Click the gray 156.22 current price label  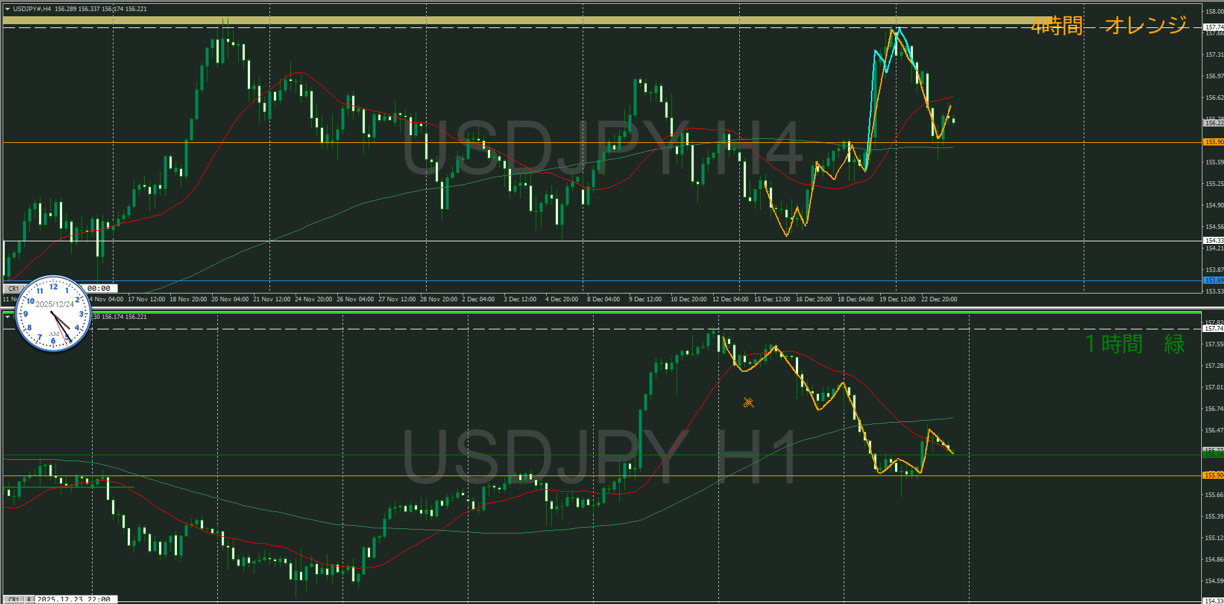coord(1213,123)
